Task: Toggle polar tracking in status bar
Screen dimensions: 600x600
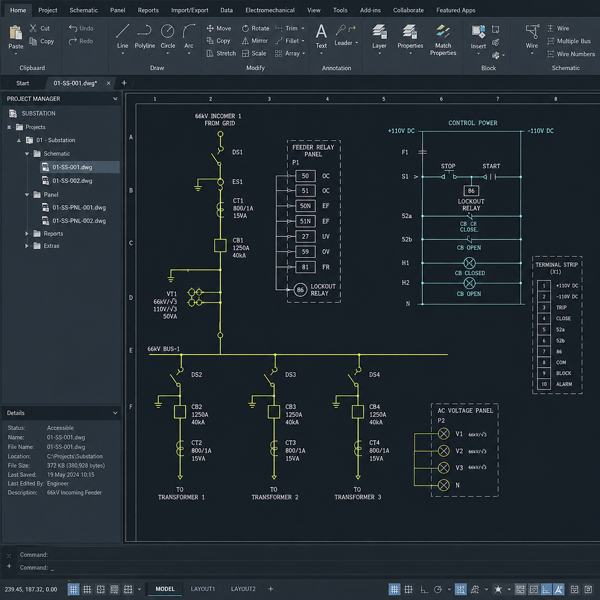Action: [438, 589]
